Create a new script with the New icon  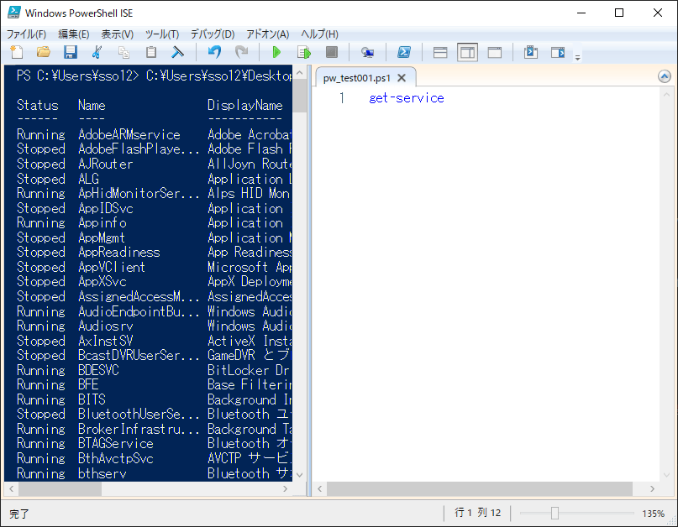[x=15, y=52]
